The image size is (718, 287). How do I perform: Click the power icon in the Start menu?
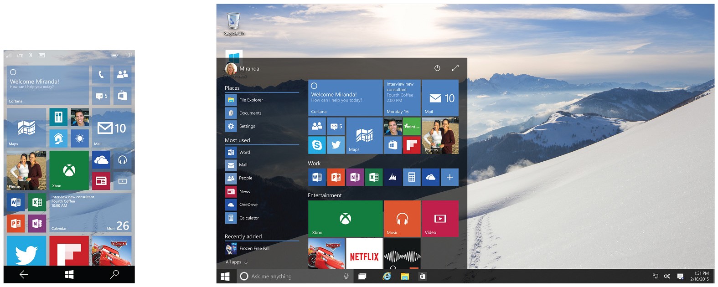coord(437,68)
